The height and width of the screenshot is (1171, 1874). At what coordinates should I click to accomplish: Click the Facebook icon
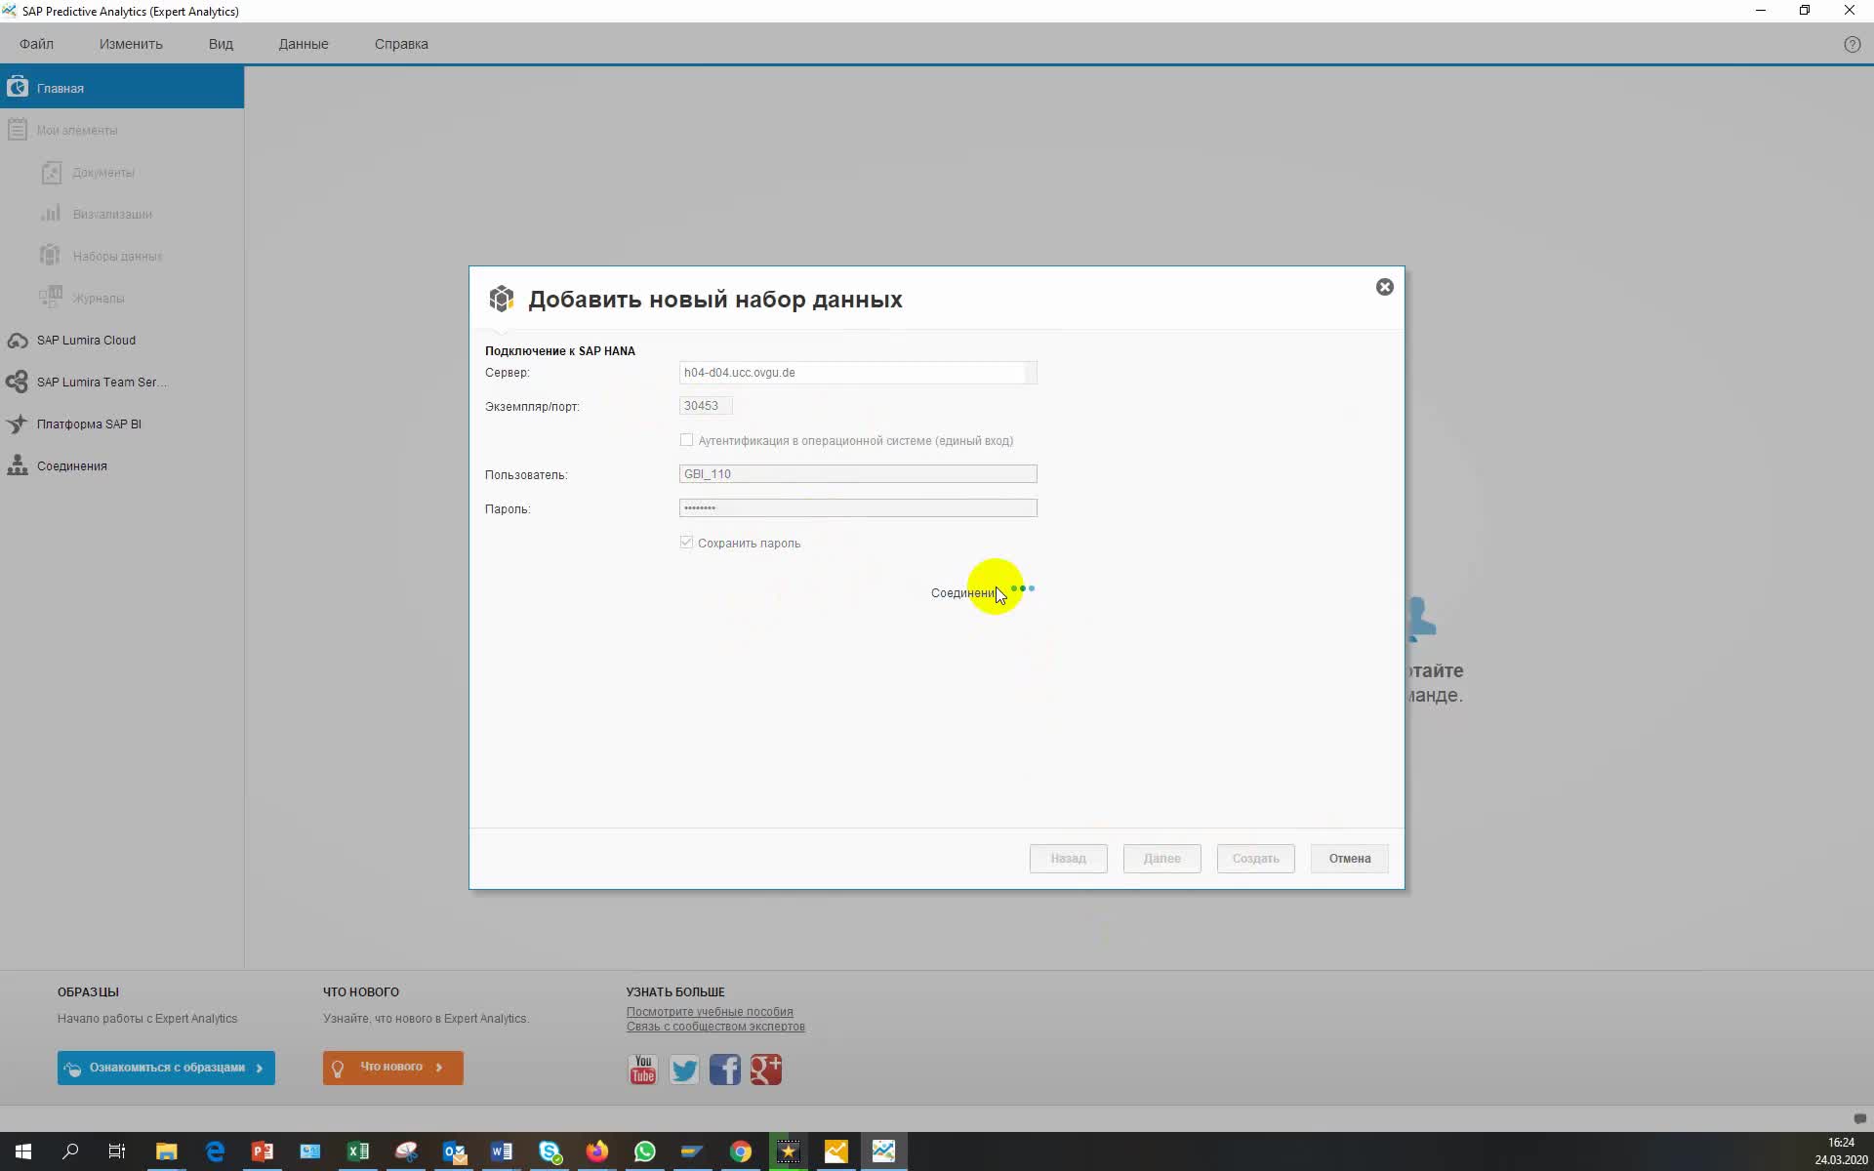click(x=725, y=1070)
